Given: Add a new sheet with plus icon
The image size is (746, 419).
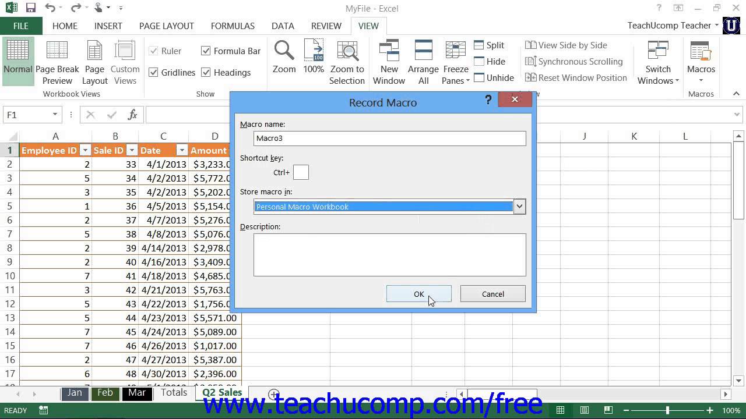Looking at the screenshot, I should (273, 394).
